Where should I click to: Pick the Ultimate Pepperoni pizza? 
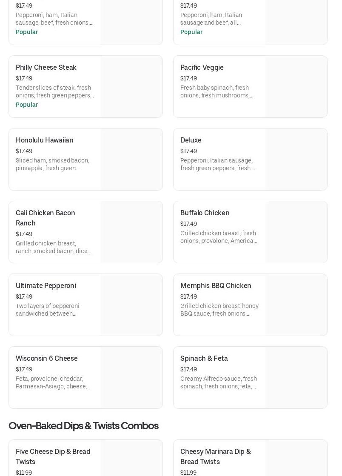(46, 286)
